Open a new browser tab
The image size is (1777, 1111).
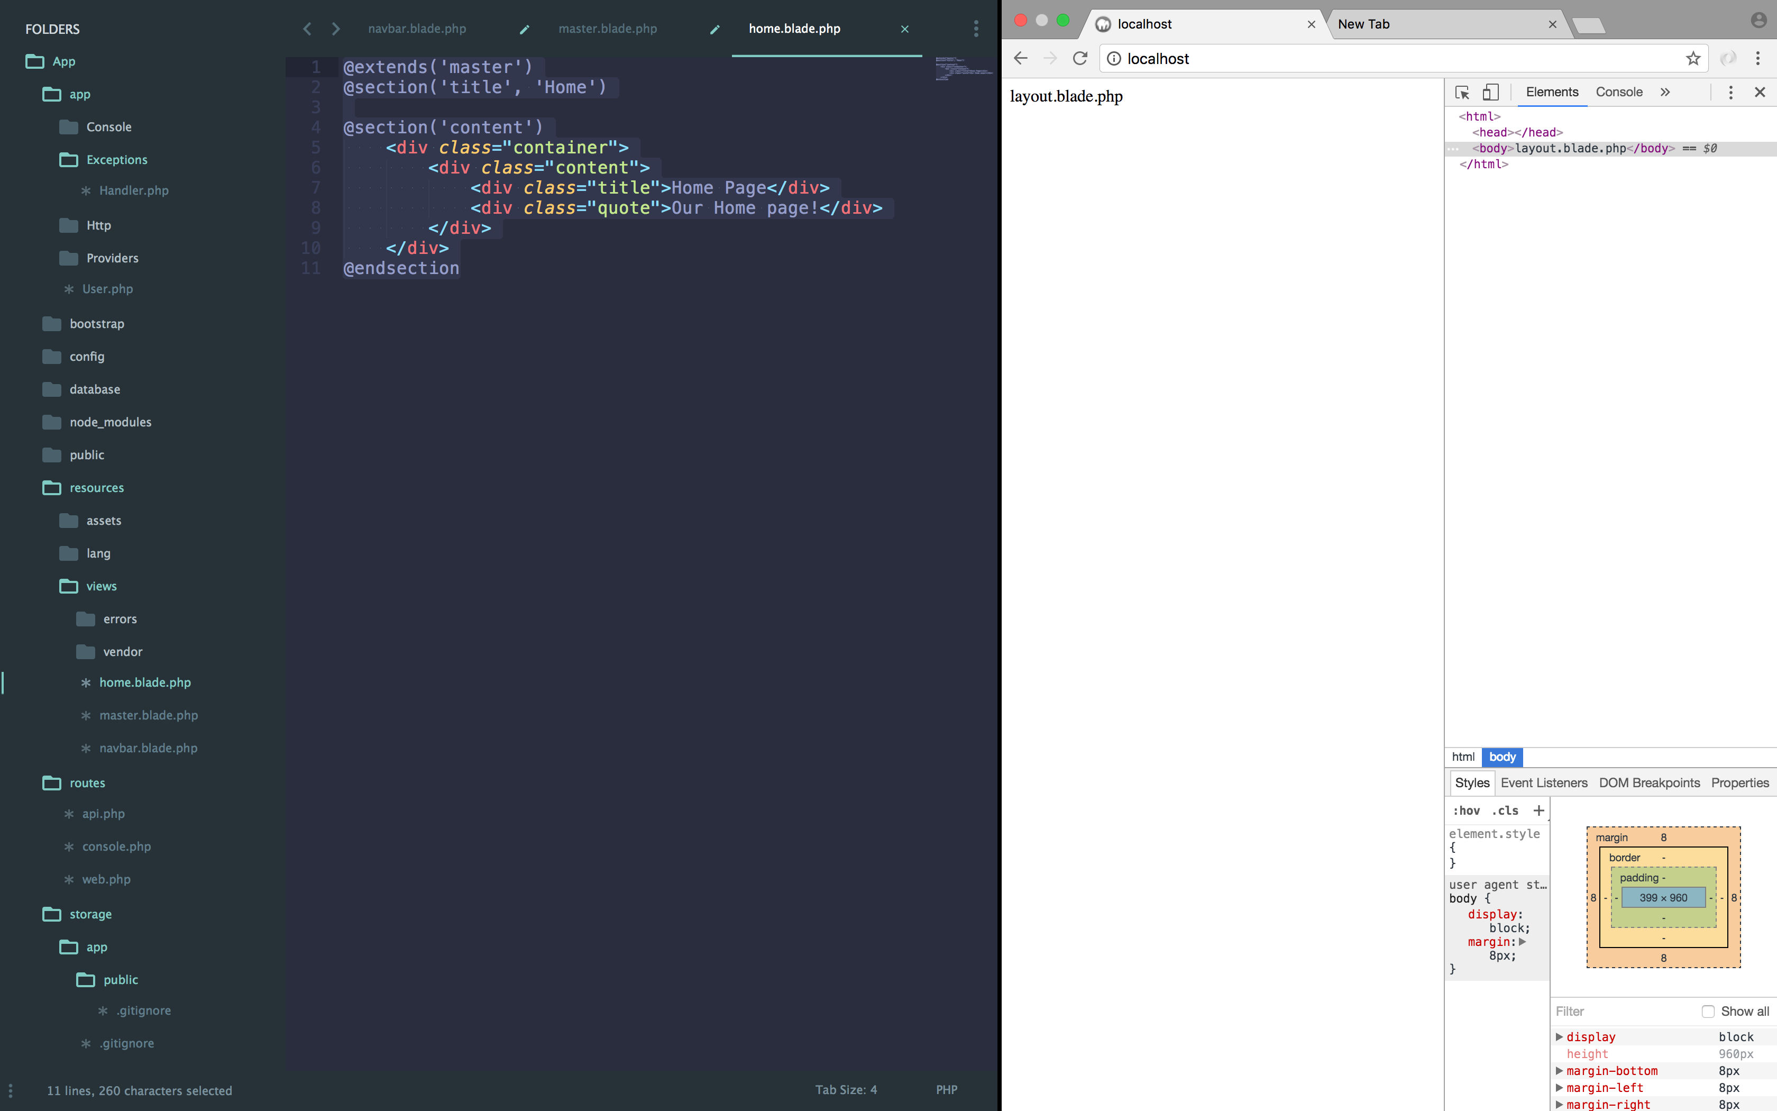coord(1588,26)
